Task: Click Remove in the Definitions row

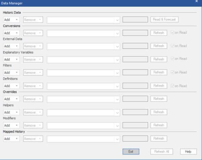Action: point(33,86)
